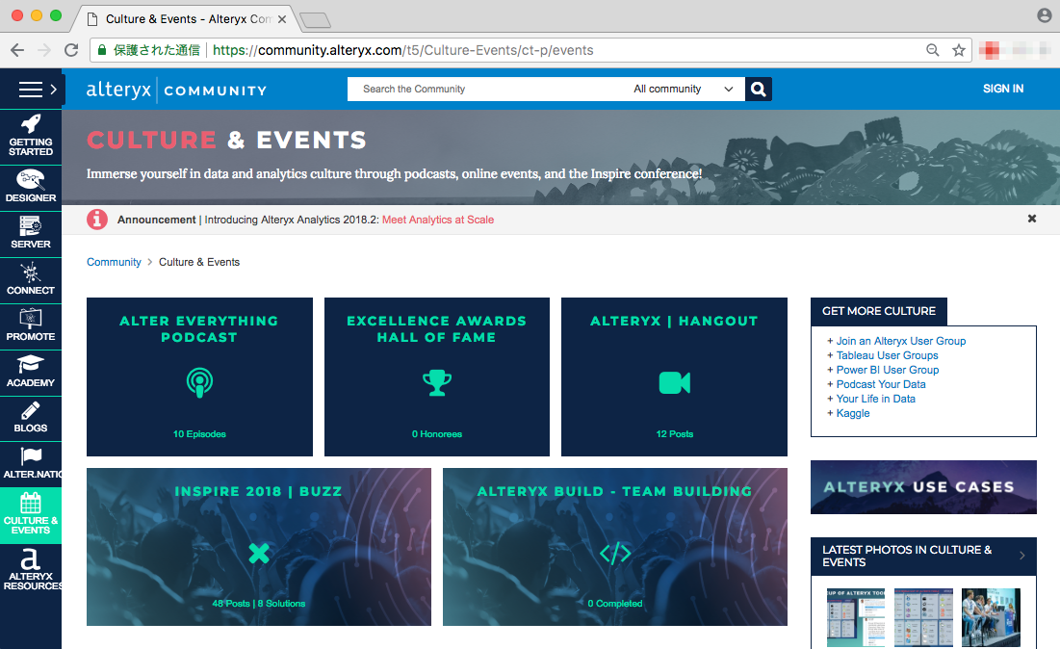Screen dimensions: 1060x649
Task: Expand the sidebar with the chevron arrow
Action: coord(53,90)
